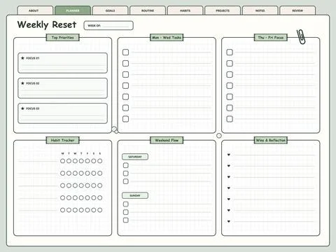Click the Saturday label button
This screenshot has height=252, width=336.
point(135,157)
